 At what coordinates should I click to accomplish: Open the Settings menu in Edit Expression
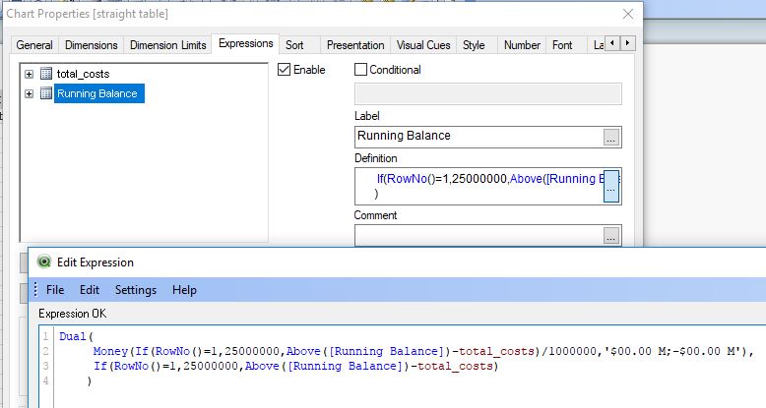136,290
